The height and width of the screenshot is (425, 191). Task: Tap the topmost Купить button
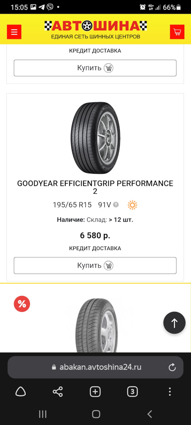[x=95, y=68]
